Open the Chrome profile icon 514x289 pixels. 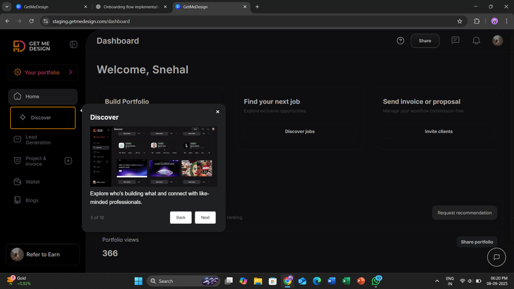(495, 21)
